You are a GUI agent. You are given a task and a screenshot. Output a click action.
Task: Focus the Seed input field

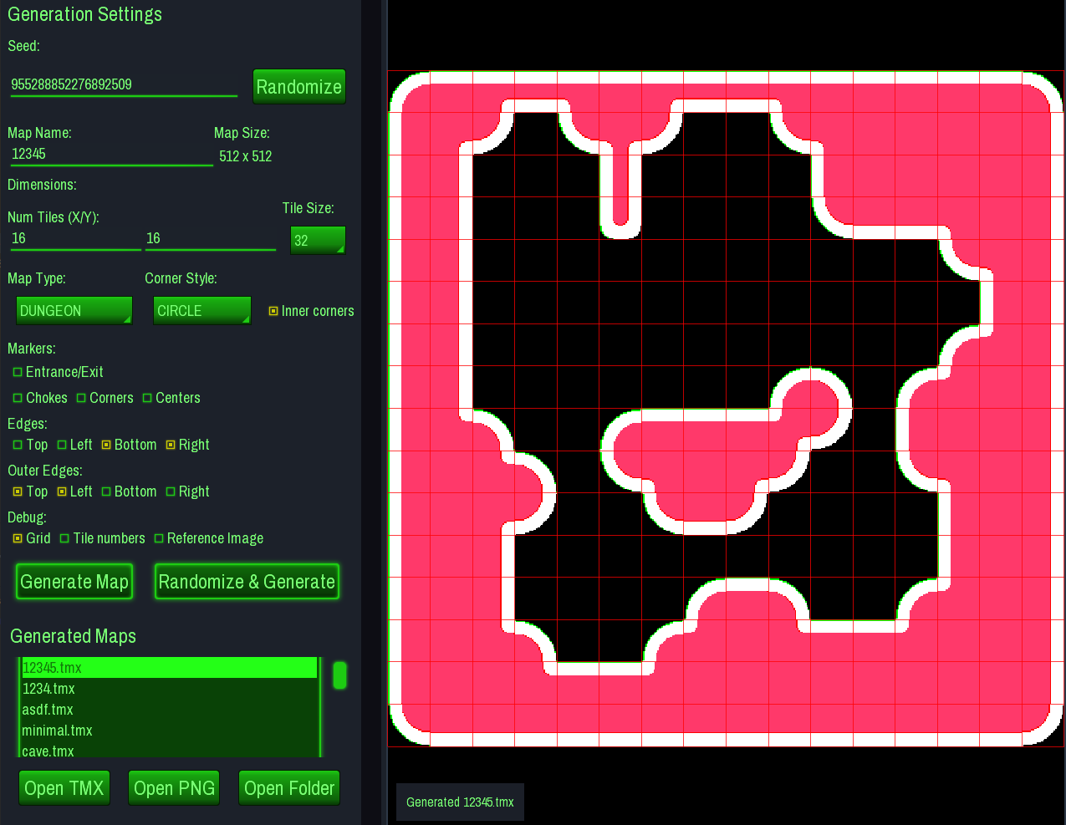tap(124, 85)
